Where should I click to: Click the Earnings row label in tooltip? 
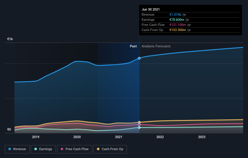[x=148, y=20]
